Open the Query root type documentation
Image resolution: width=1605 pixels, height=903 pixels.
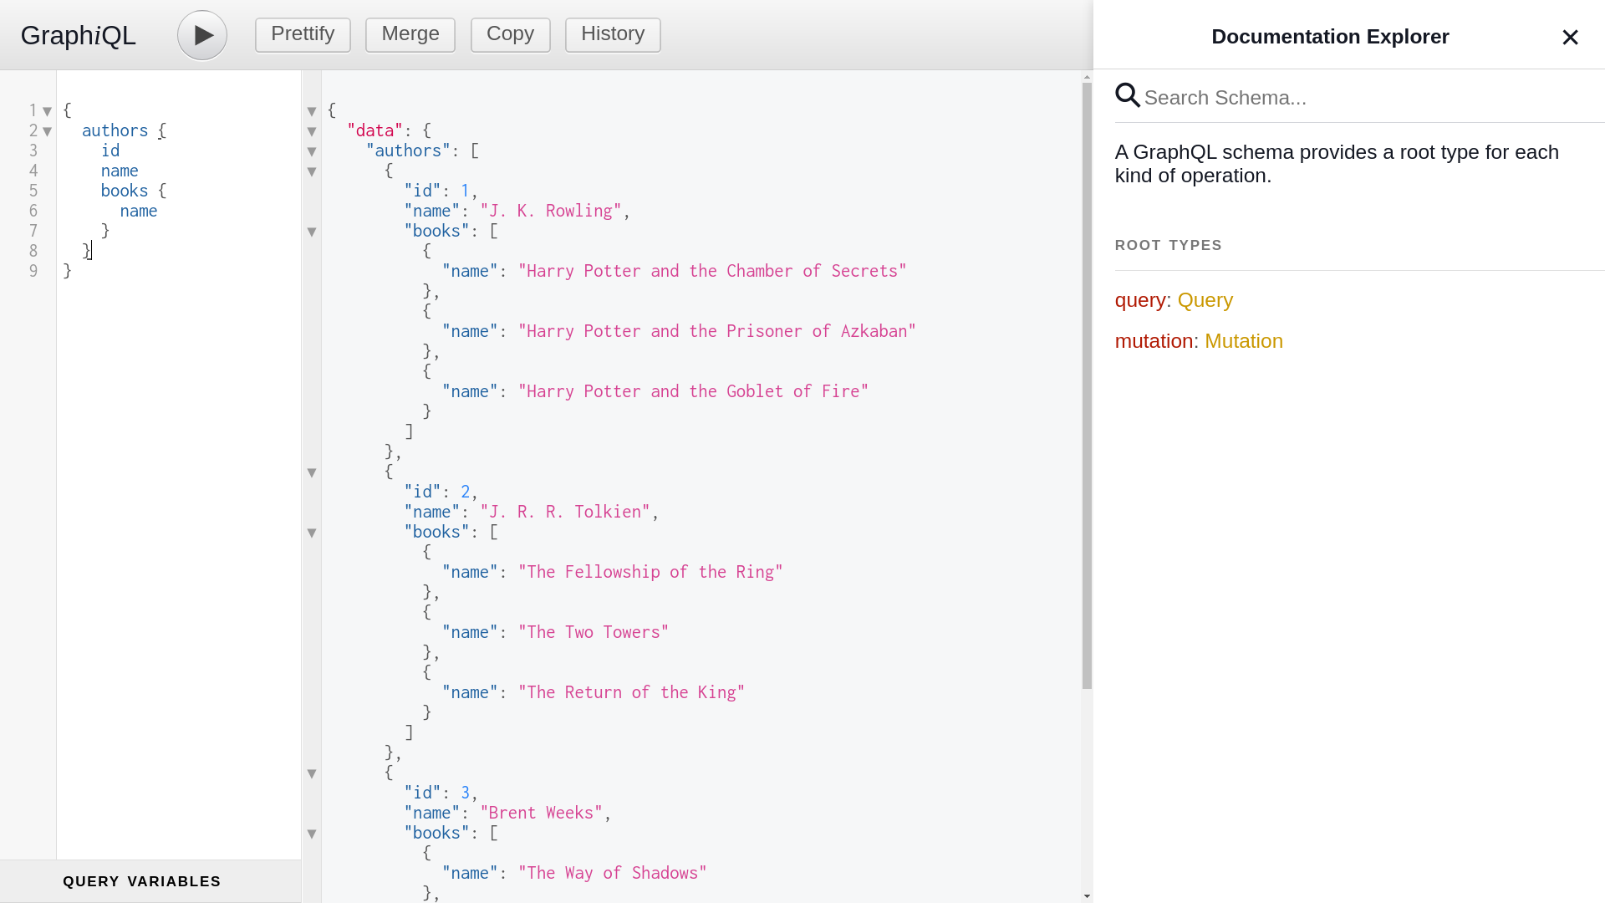pos(1205,300)
